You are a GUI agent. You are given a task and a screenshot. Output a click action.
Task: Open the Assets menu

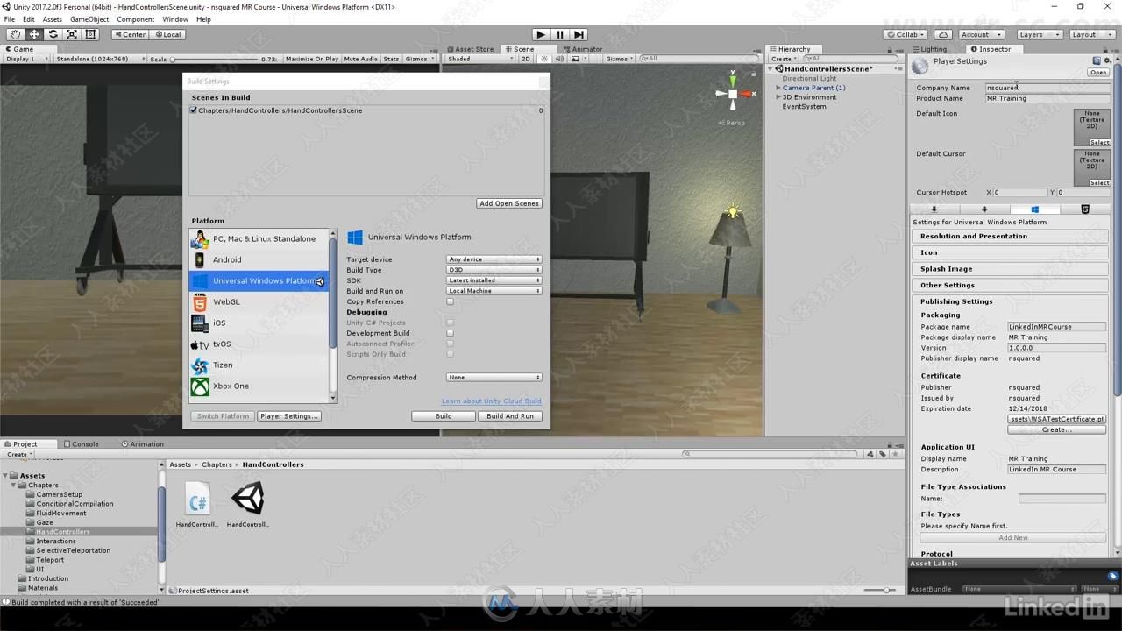pyautogui.click(x=53, y=19)
